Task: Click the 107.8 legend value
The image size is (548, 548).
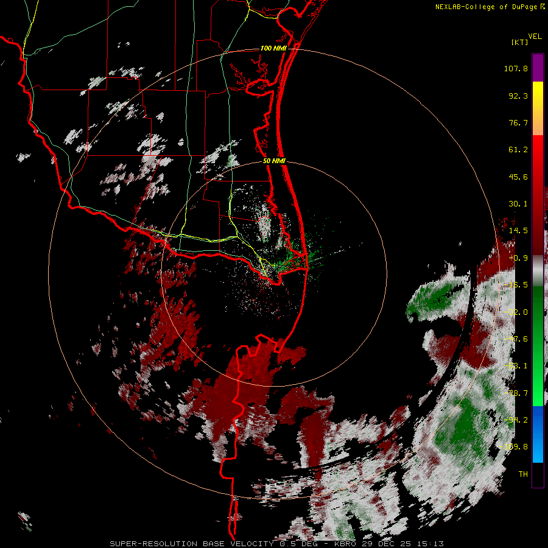Action: point(516,68)
